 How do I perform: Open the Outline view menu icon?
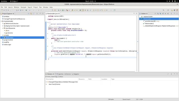[171, 13]
